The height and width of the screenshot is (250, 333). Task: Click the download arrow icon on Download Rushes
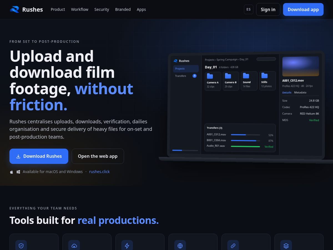click(x=18, y=156)
